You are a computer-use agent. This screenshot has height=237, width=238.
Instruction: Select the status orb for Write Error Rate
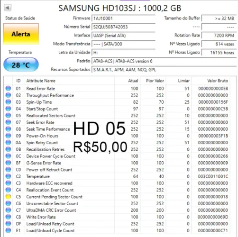click(x=8, y=217)
